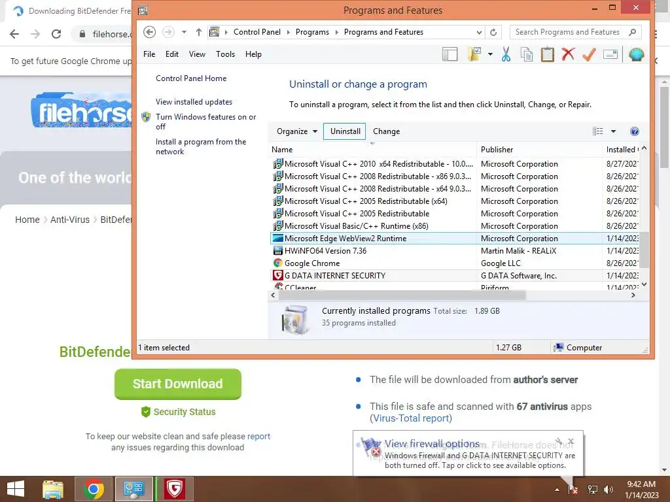
Task: Open the Organize dropdown
Action: (297, 131)
